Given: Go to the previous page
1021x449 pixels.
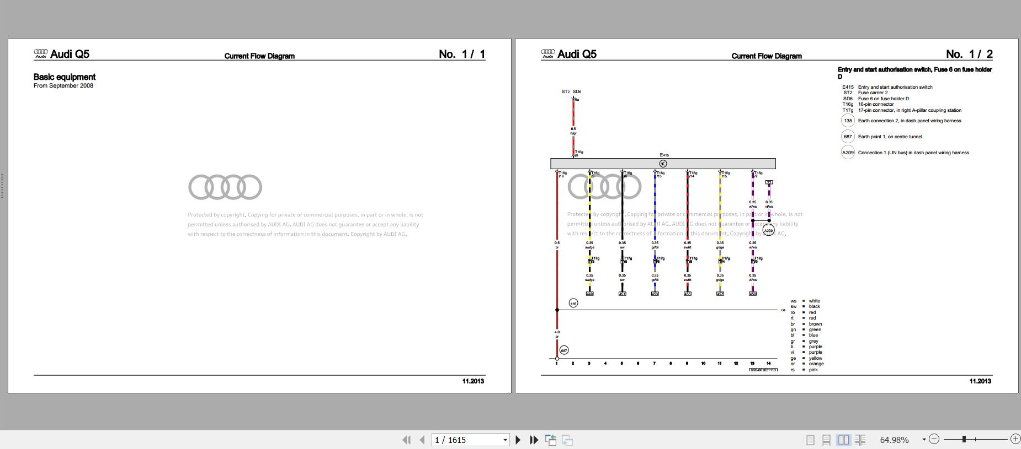Looking at the screenshot, I should coord(422,440).
